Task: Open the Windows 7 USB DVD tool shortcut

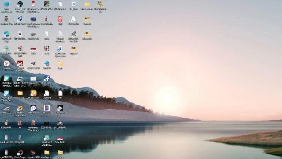Action: 47,138
